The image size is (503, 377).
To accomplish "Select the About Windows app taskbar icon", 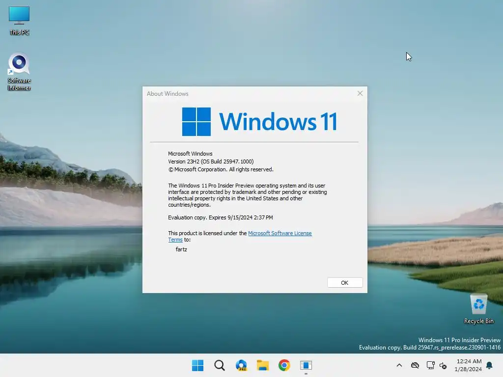I will tap(306, 365).
